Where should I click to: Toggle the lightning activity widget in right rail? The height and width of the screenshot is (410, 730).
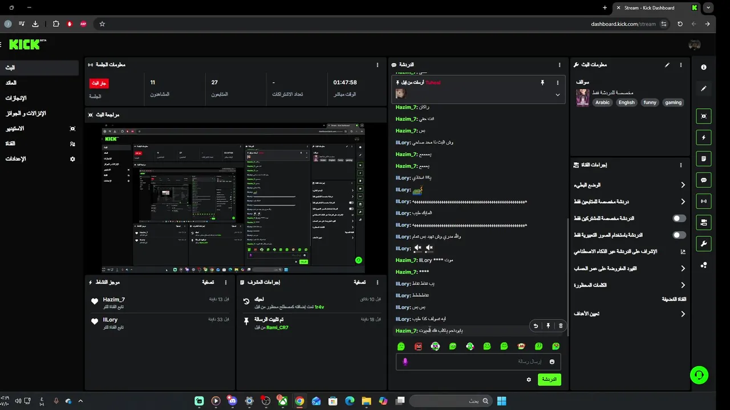tap(704, 137)
